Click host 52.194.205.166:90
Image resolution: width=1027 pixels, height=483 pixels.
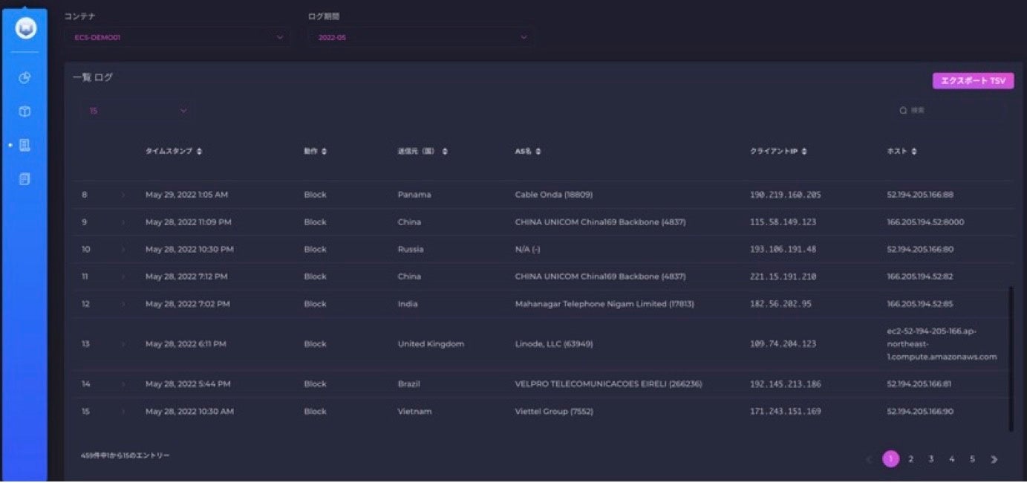click(x=920, y=412)
